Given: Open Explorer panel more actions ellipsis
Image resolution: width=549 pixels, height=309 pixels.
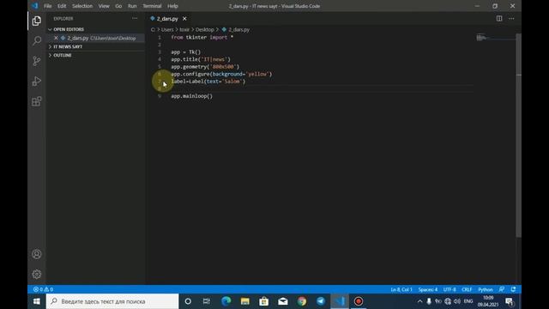Looking at the screenshot, I should click(135, 19).
